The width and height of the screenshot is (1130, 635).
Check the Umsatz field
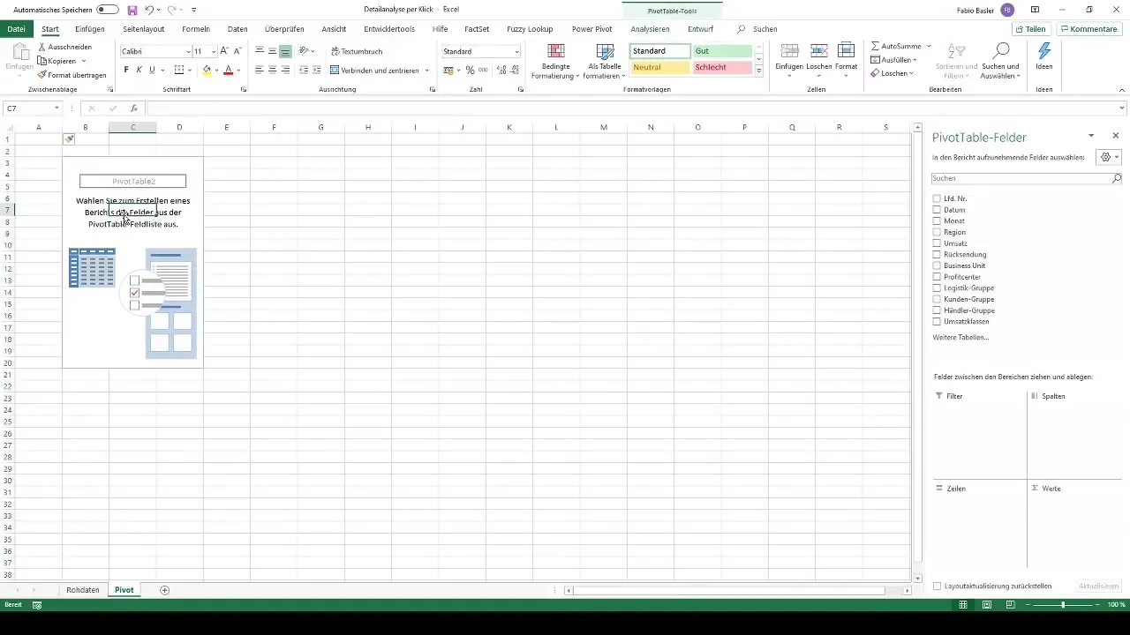click(x=937, y=243)
